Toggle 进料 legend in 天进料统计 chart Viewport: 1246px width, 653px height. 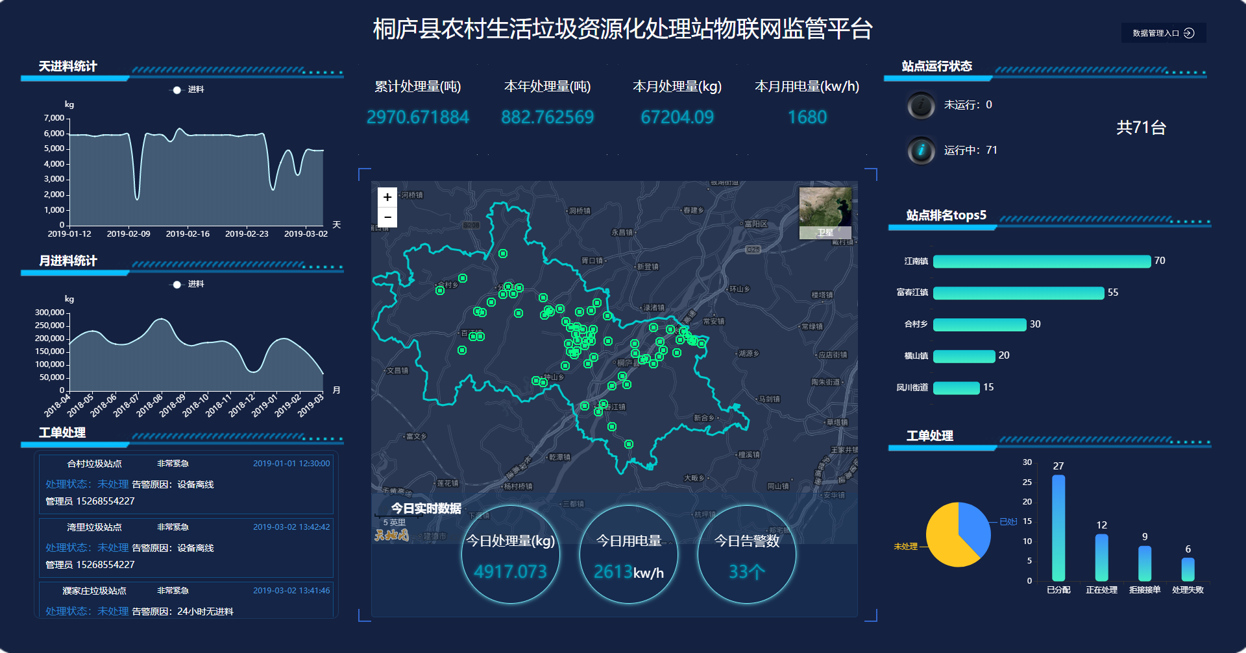pos(187,89)
